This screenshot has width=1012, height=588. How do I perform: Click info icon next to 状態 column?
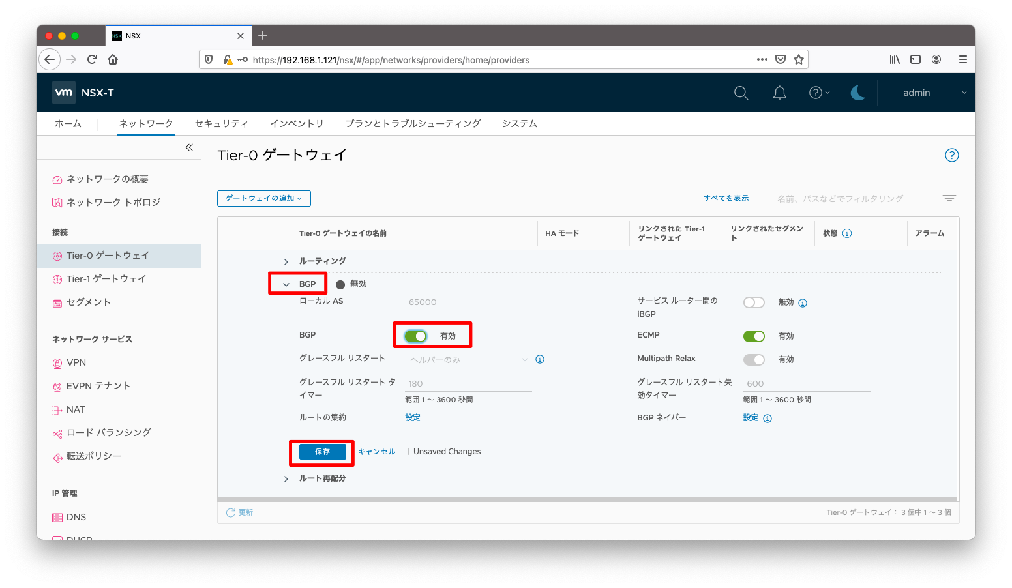click(846, 233)
